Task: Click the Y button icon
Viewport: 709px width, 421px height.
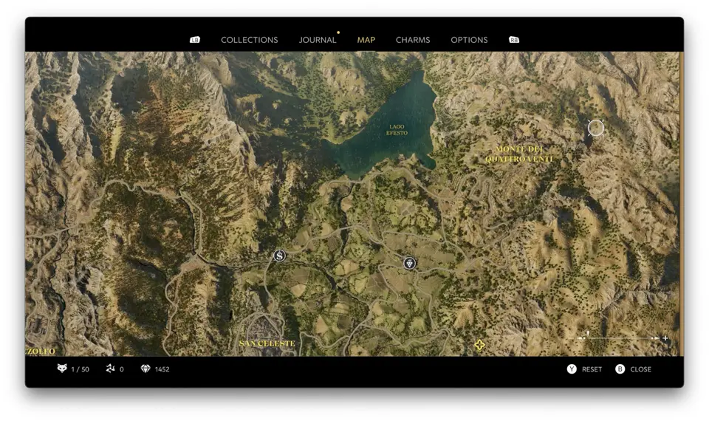Action: click(x=572, y=369)
